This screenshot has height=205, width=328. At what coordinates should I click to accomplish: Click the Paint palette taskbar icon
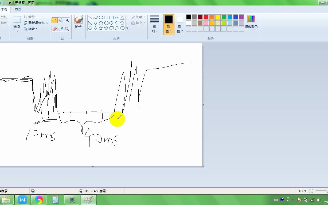point(89,200)
